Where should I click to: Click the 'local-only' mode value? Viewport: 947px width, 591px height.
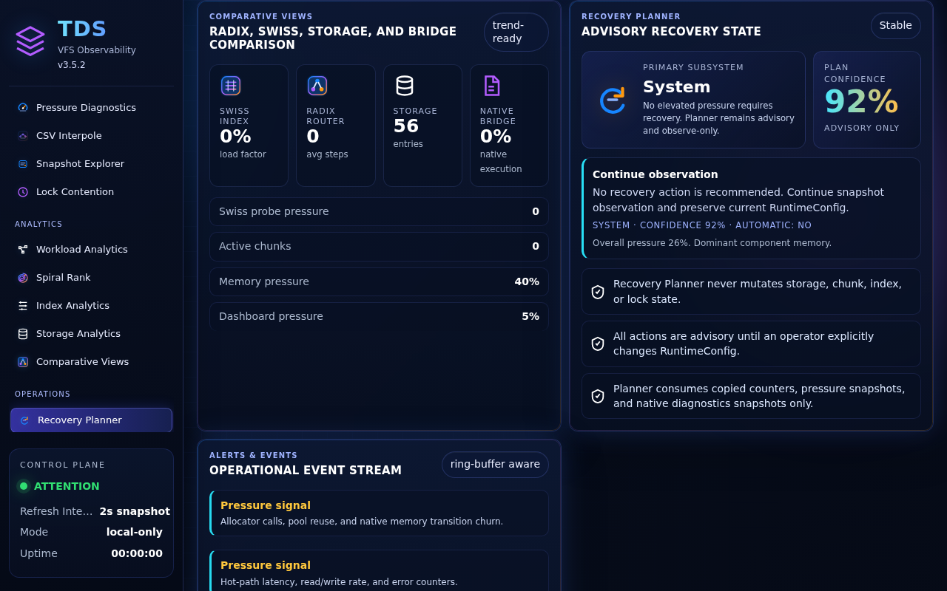coord(135,532)
